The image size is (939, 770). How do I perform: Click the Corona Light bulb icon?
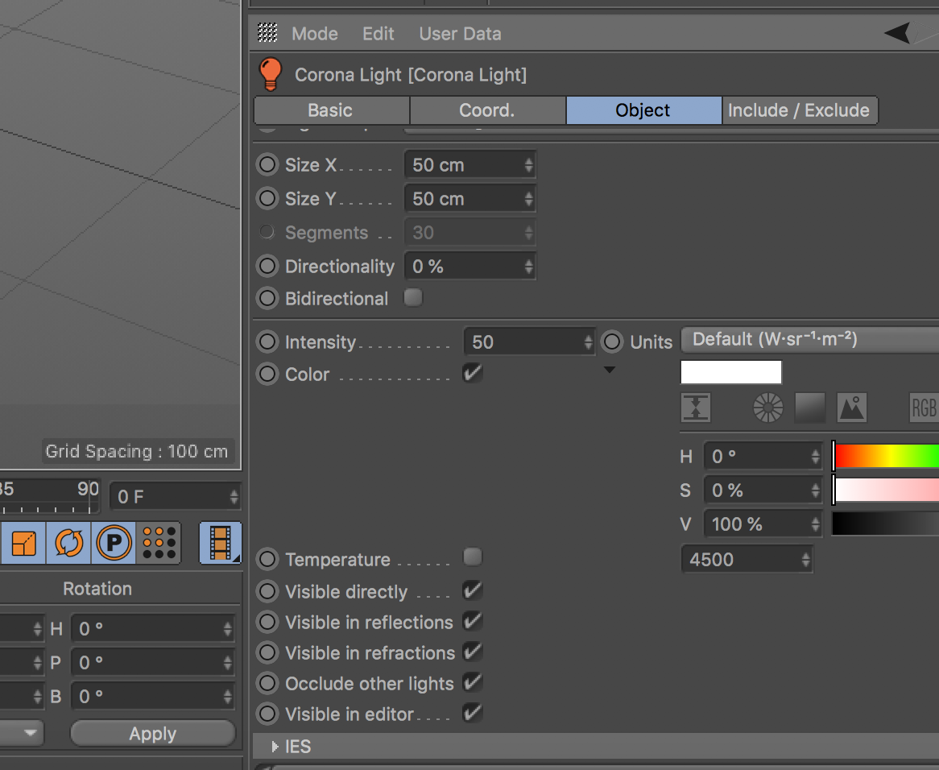pos(270,74)
